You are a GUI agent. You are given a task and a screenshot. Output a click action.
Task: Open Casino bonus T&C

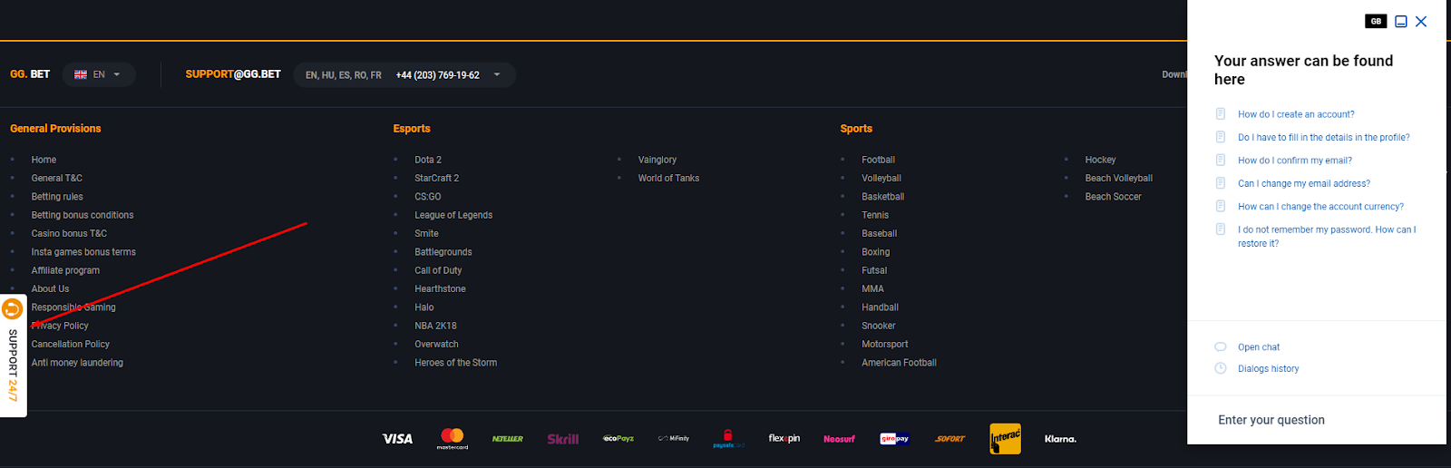(x=69, y=234)
